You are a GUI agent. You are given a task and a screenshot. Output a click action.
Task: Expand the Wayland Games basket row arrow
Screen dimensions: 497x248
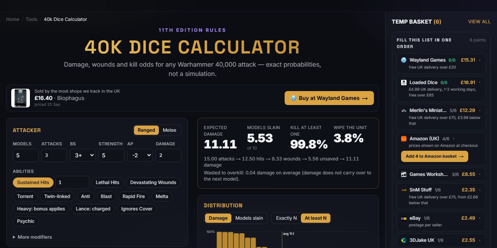[x=480, y=60]
